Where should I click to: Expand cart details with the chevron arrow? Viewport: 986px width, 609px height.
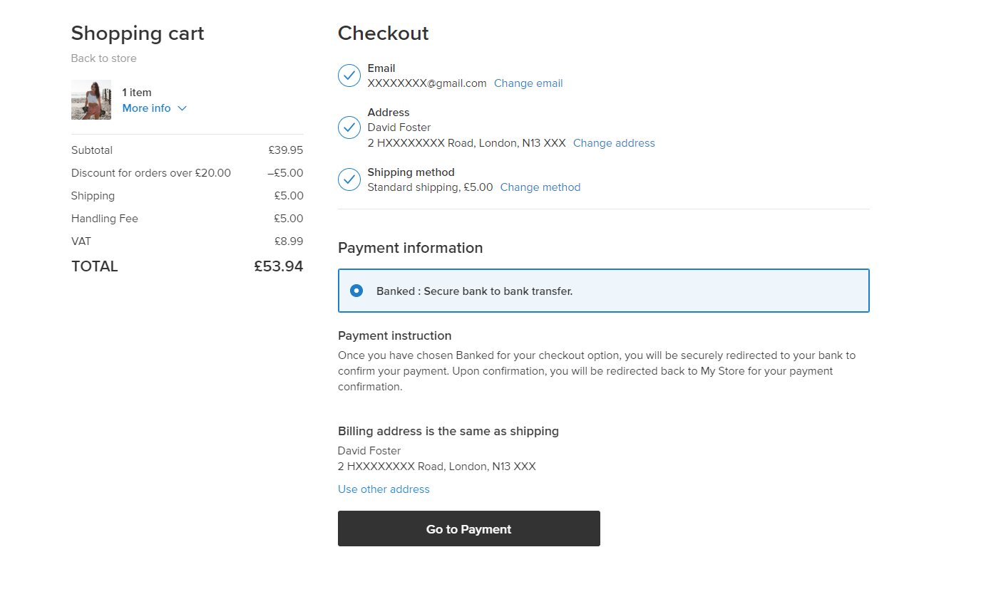(182, 108)
